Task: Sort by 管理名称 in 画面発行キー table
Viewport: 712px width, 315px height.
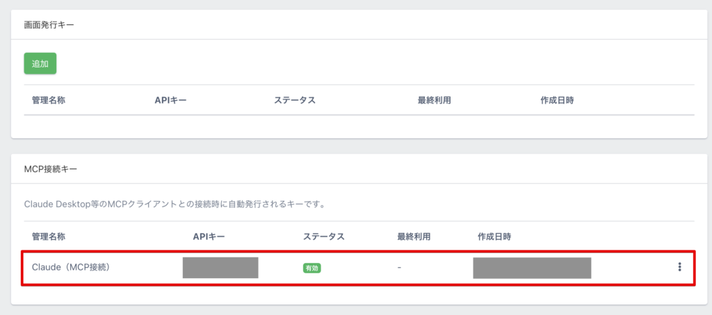Action: (49, 100)
